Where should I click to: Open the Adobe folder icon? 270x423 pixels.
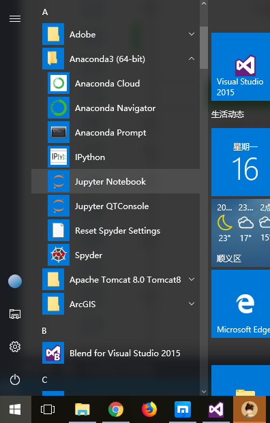[53, 34]
